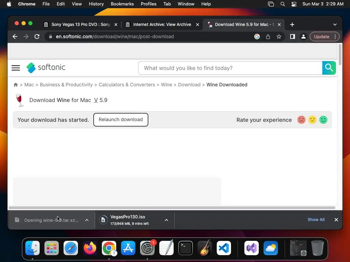This screenshot has height=262, width=350.
Task: Click Relaunch download button
Action: 121,120
